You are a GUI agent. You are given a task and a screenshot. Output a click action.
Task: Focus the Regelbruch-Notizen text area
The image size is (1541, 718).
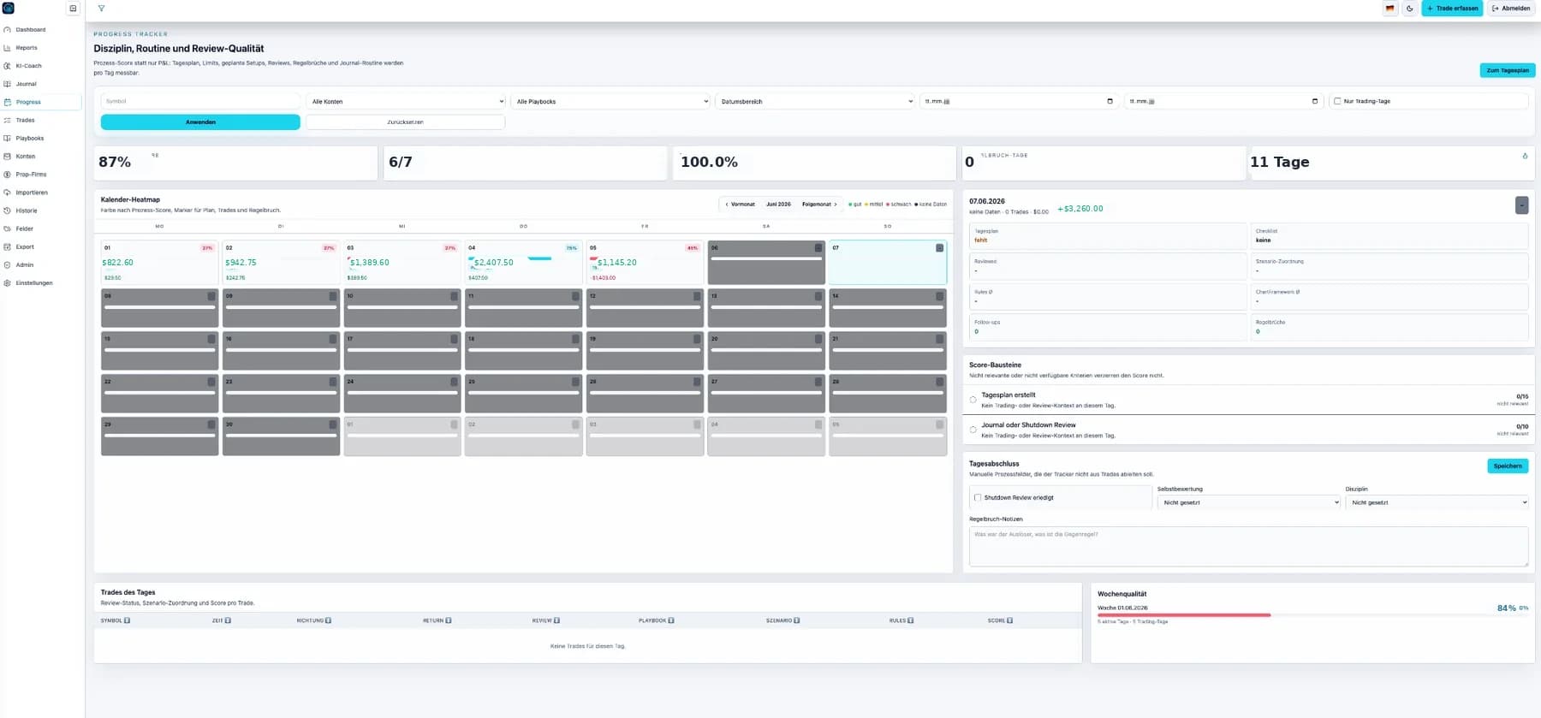pos(1248,546)
